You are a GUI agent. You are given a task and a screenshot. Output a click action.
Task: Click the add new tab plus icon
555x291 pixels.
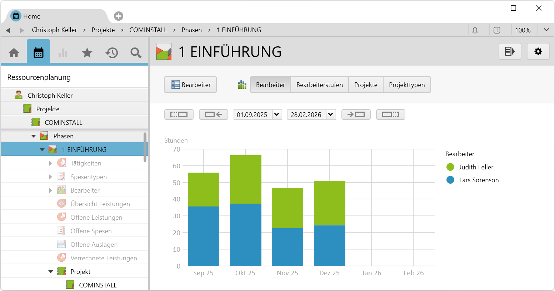tap(119, 16)
